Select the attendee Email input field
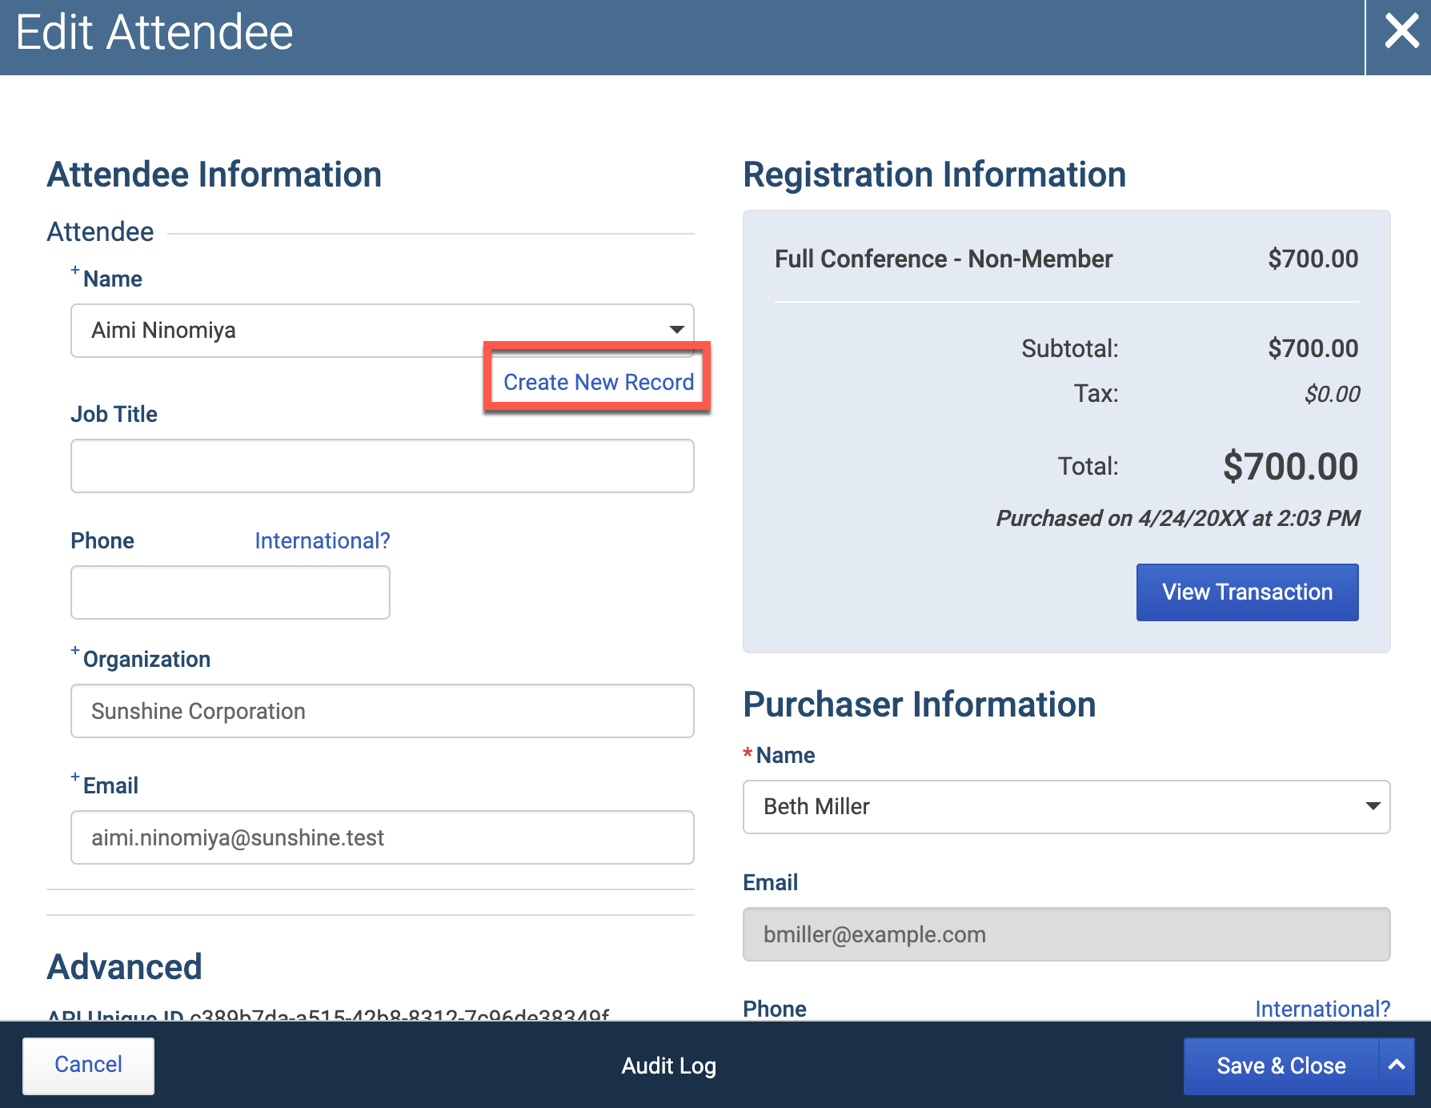Viewport: 1431px width, 1108px height. coord(383,837)
